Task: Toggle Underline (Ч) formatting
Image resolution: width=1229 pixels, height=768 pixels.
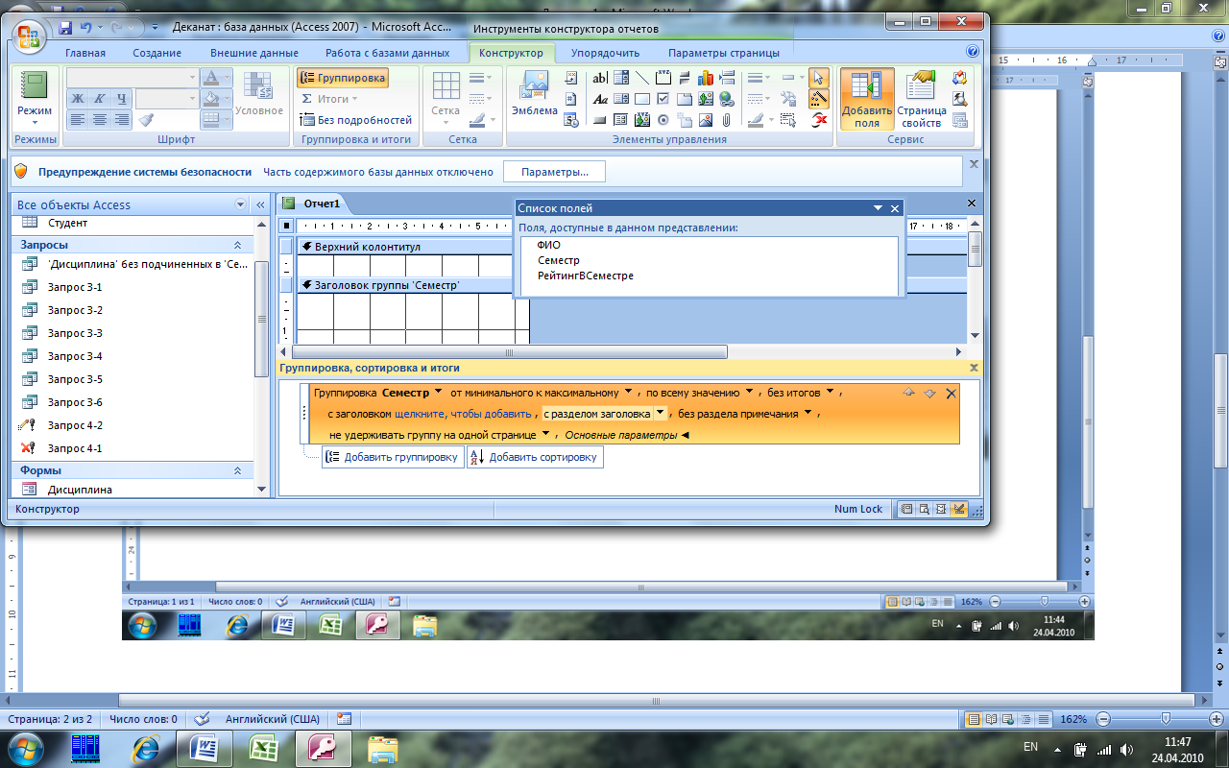Action: [x=121, y=99]
